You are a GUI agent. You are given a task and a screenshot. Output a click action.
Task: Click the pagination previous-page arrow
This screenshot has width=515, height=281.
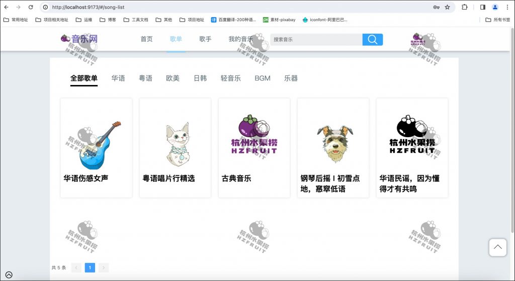pyautogui.click(x=76, y=267)
